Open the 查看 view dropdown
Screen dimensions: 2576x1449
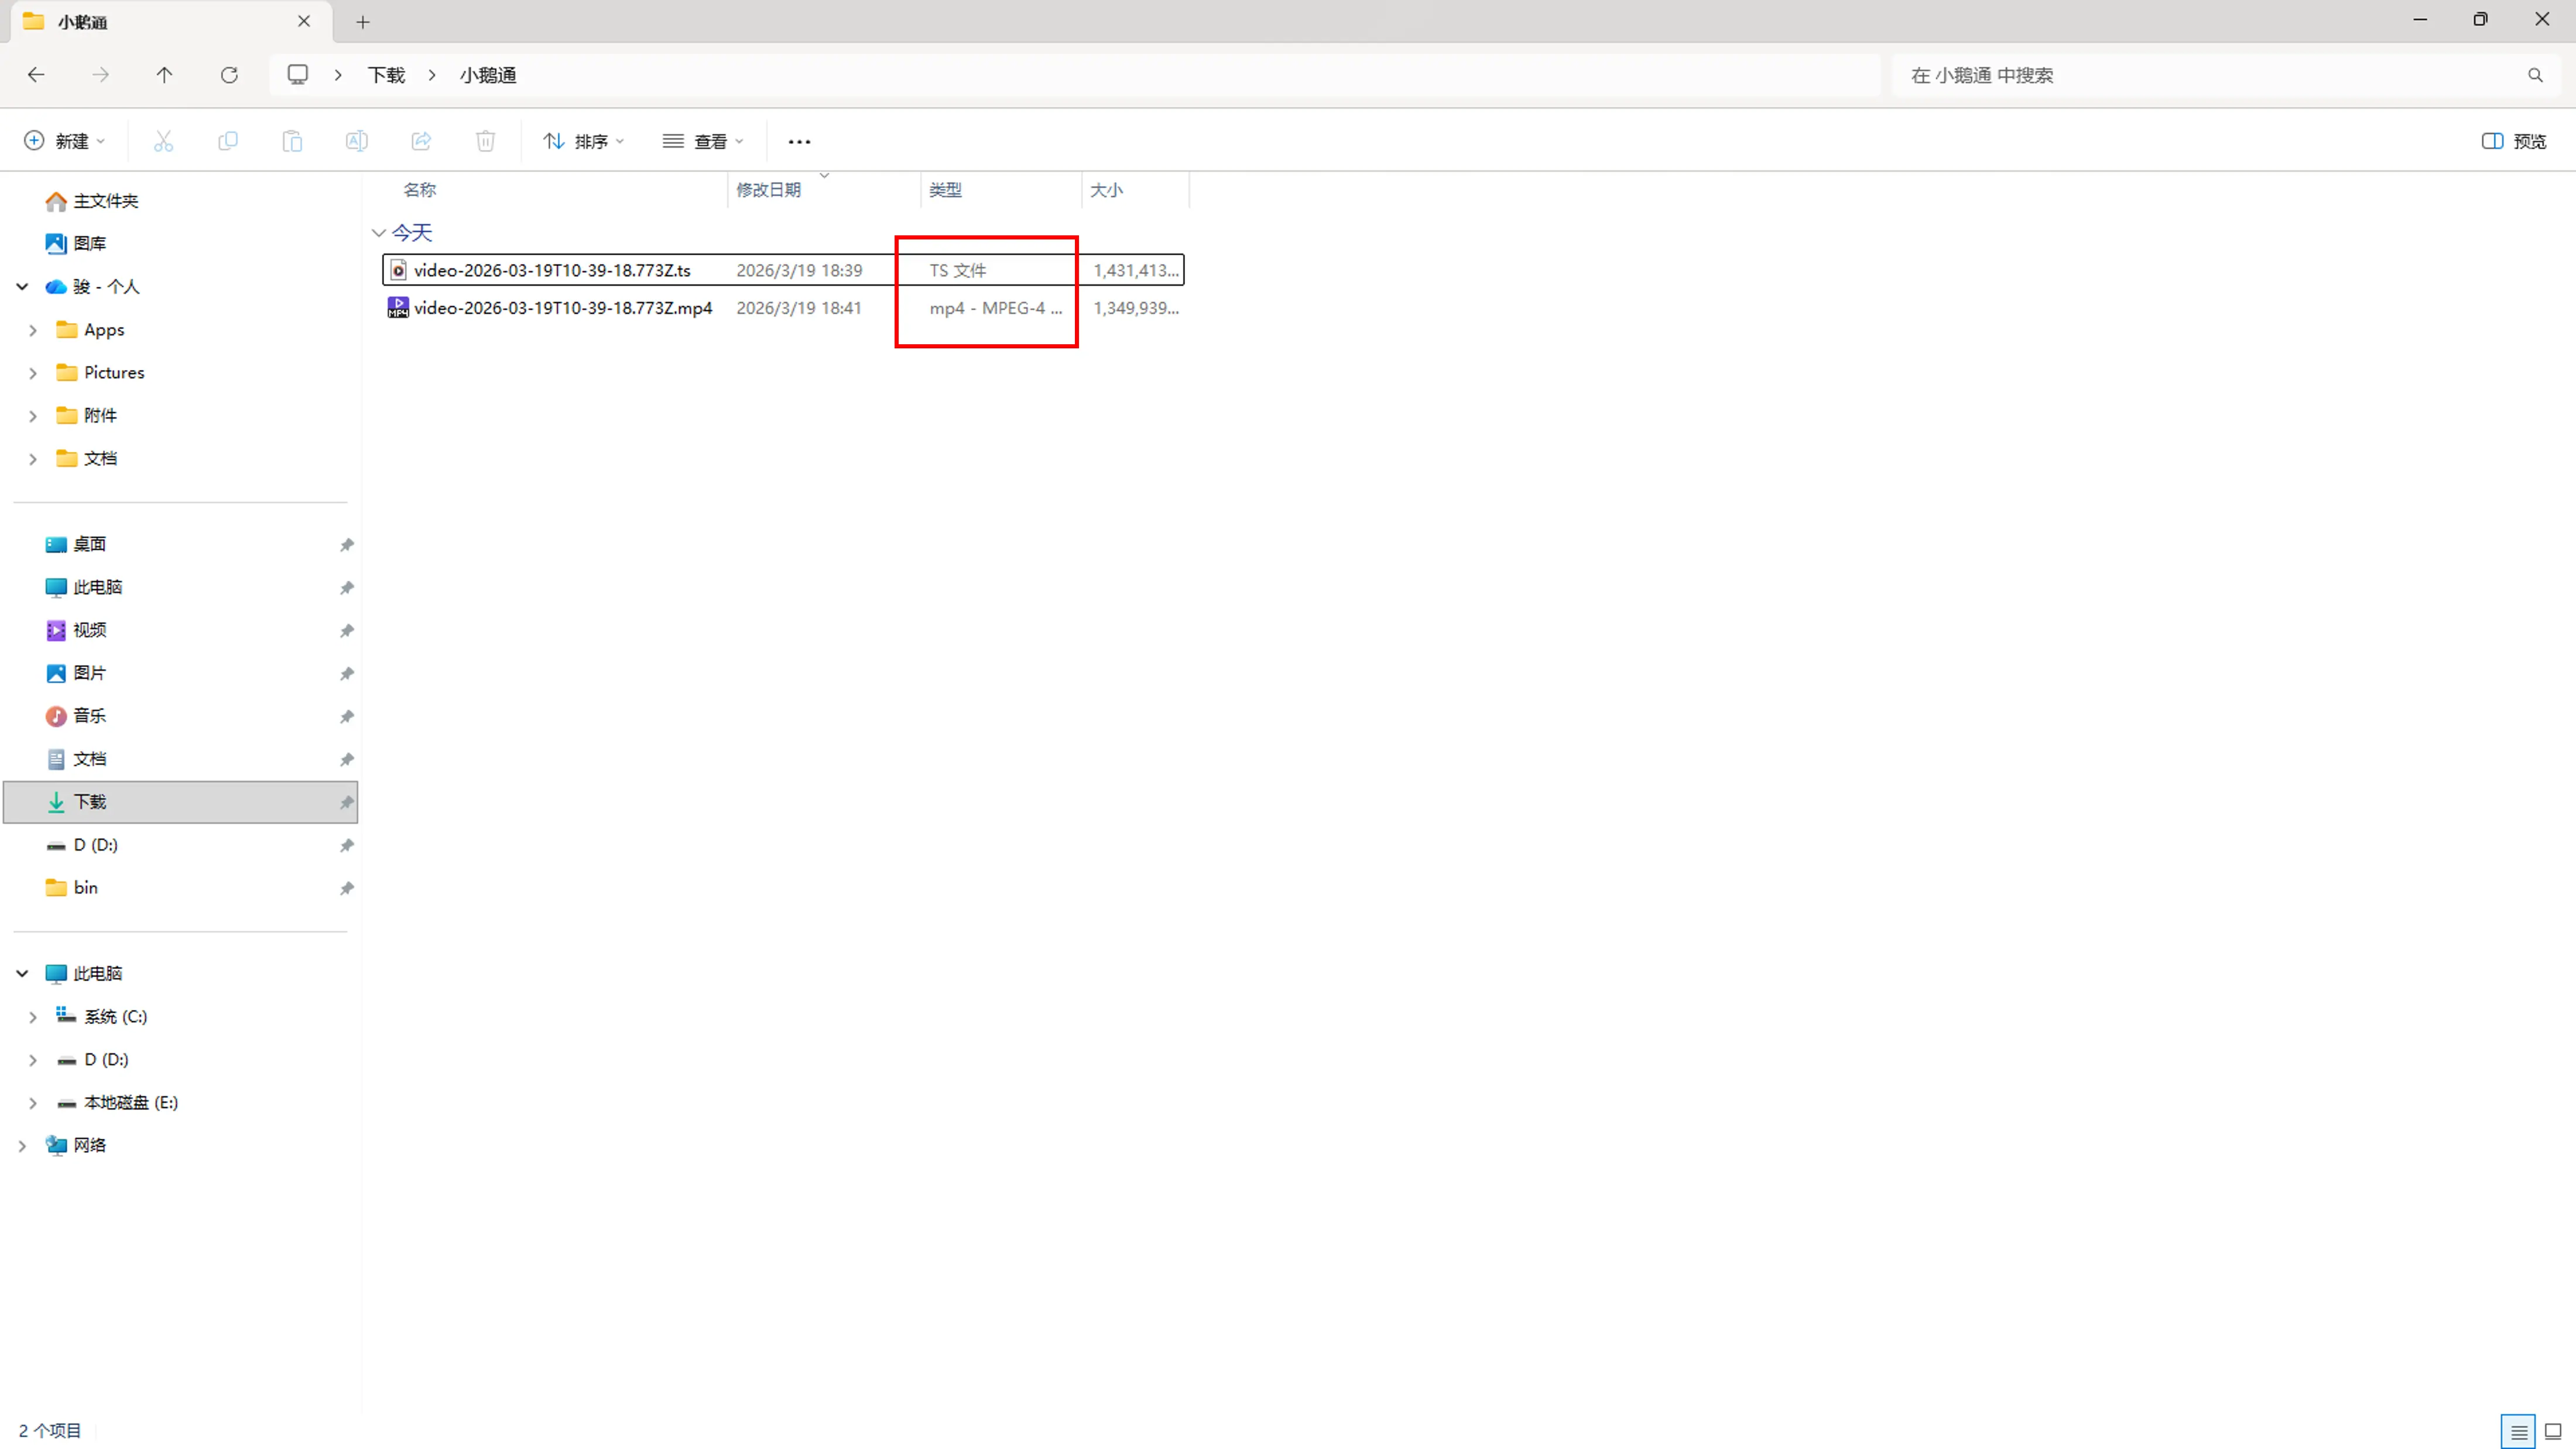(703, 141)
